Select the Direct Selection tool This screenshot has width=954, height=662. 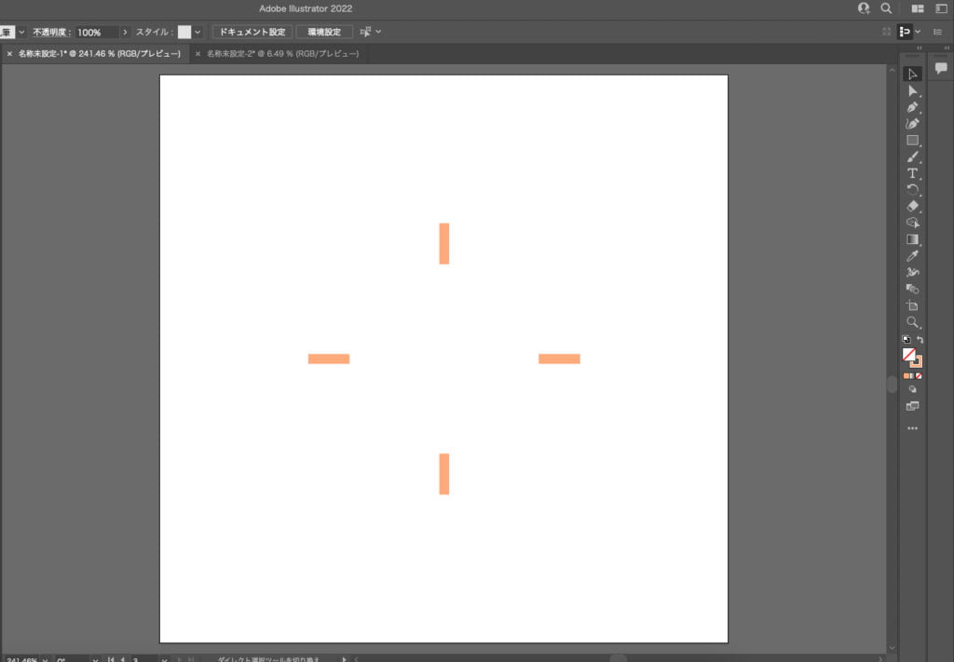coord(912,91)
